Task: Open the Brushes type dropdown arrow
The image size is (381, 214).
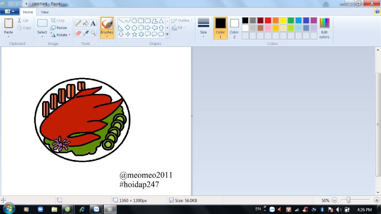Action: coord(107,37)
